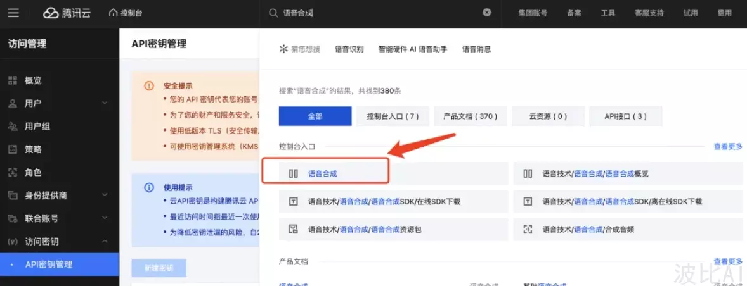
Task: Click the 身份提供商 icon
Action: click(13, 196)
